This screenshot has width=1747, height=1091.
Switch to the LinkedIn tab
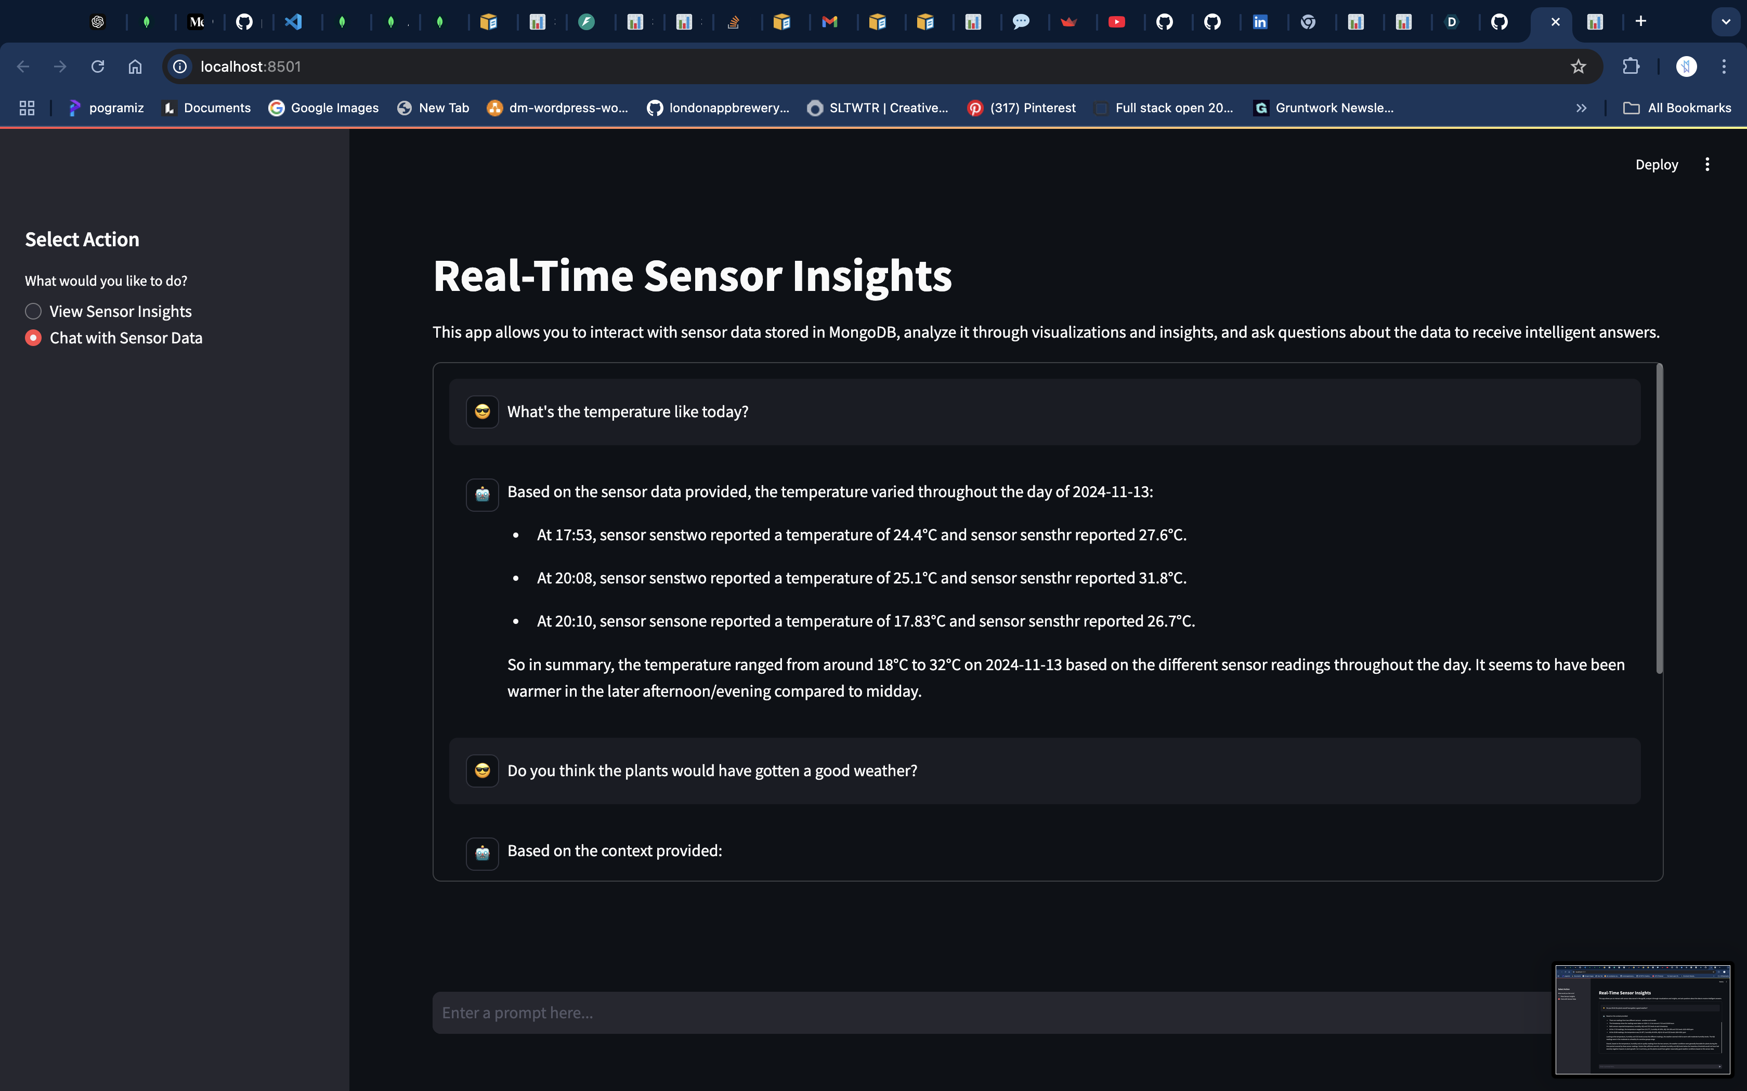coord(1260,22)
